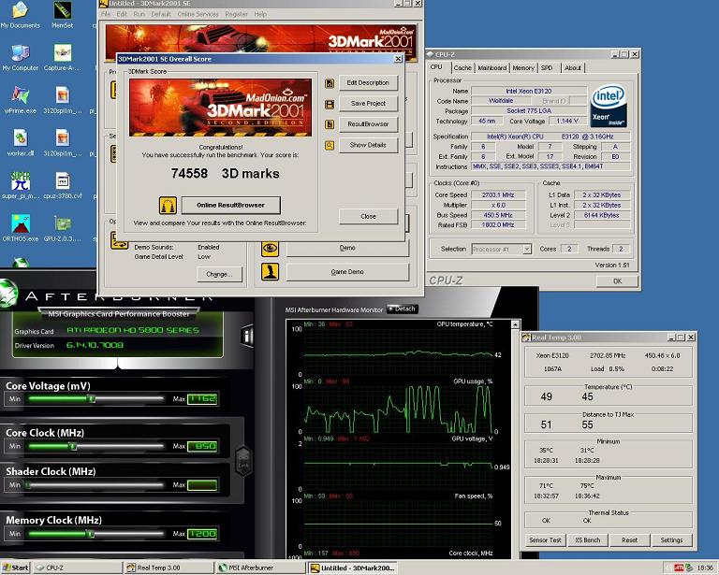Click the joystick icon beside Game Demo
The height and width of the screenshot is (575, 719).
270,271
